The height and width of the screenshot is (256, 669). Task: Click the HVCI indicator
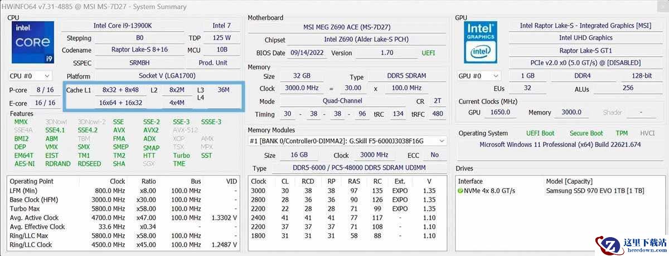click(x=647, y=134)
